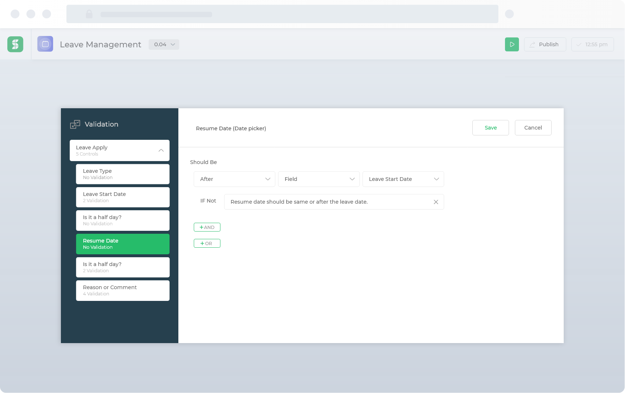
Task: Click the Leave Management title
Action: click(x=101, y=44)
